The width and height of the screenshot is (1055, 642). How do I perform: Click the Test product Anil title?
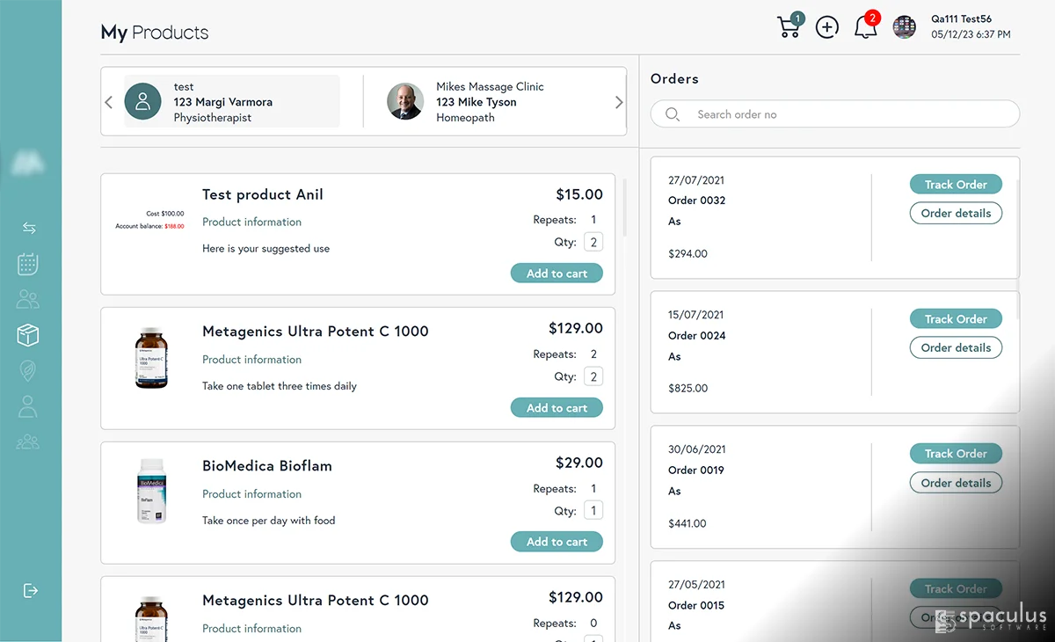pos(263,194)
